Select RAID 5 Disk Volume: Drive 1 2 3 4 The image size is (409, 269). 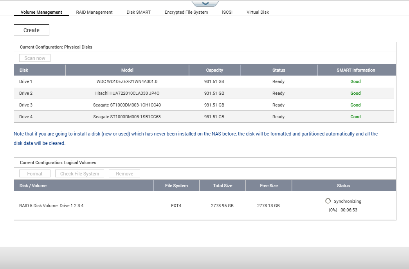coord(51,206)
